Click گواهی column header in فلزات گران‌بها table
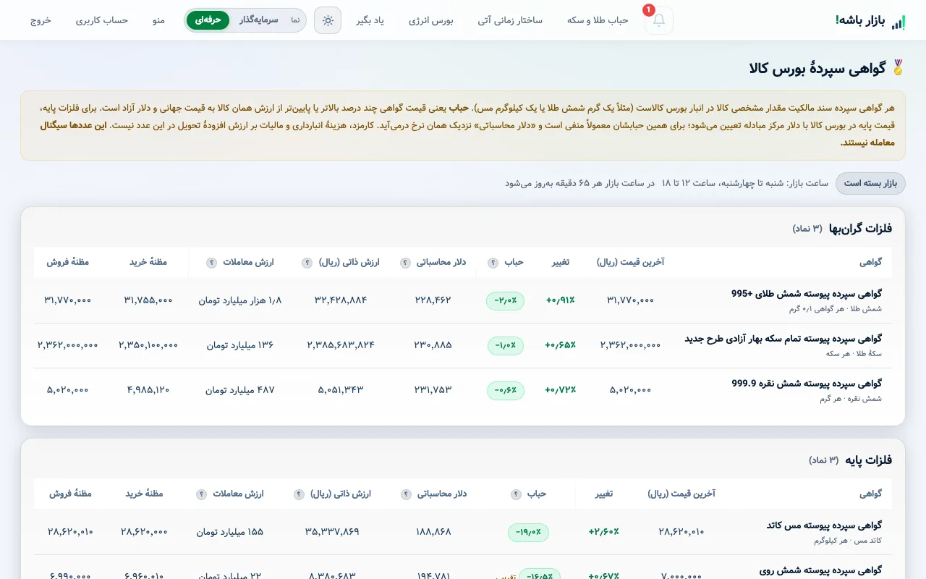The image size is (926, 579). click(x=870, y=263)
